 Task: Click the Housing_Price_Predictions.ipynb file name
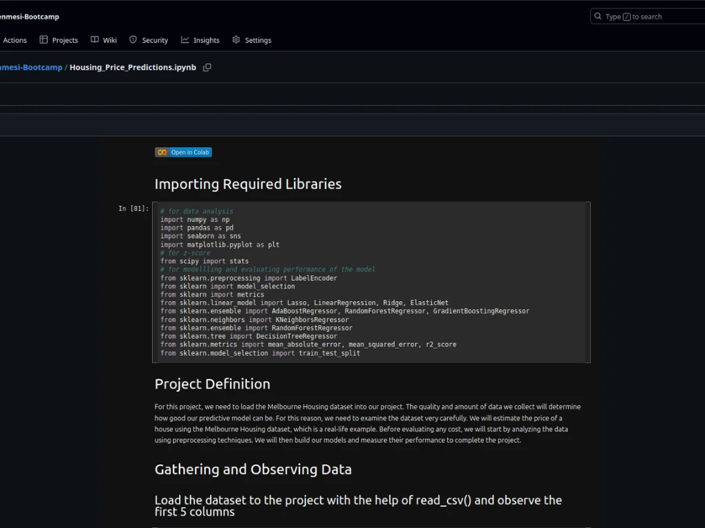coord(133,67)
